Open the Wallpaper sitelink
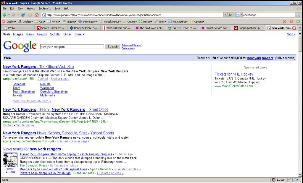This screenshot has width=303, height=183. pos(47,88)
